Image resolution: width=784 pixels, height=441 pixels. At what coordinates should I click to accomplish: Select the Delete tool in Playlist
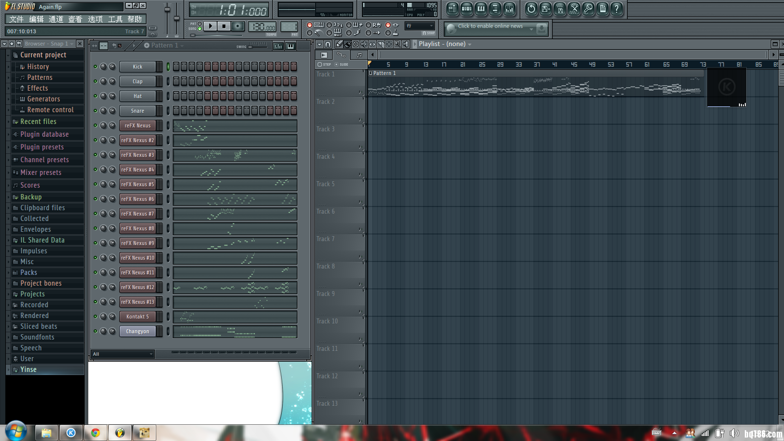click(356, 44)
